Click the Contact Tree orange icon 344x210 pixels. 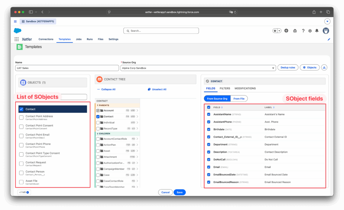point(99,79)
